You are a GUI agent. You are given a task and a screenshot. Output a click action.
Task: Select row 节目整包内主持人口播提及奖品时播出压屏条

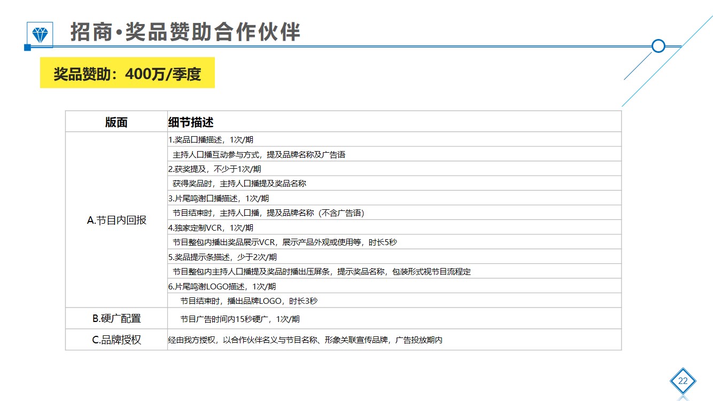[x=394, y=271]
